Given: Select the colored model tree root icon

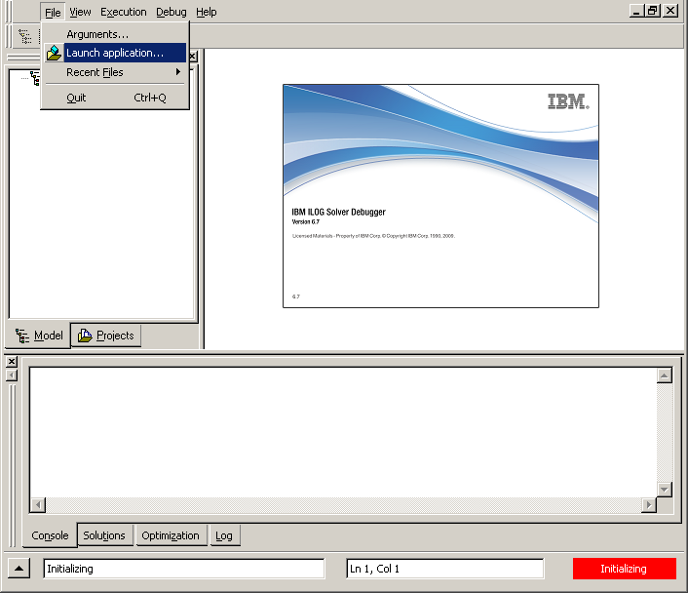Looking at the screenshot, I should coord(35,78).
